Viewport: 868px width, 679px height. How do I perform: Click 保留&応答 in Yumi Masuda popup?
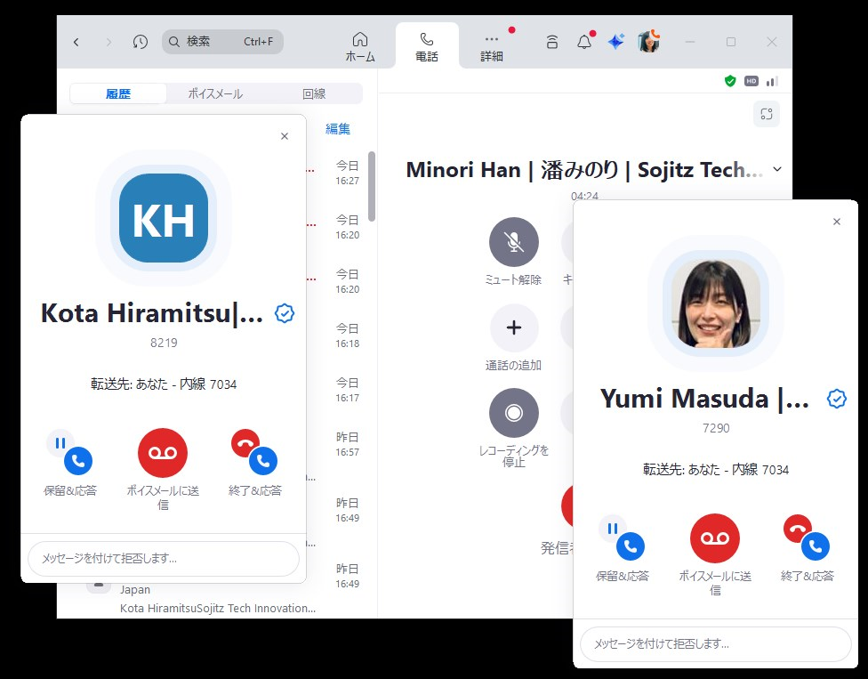pos(623,539)
